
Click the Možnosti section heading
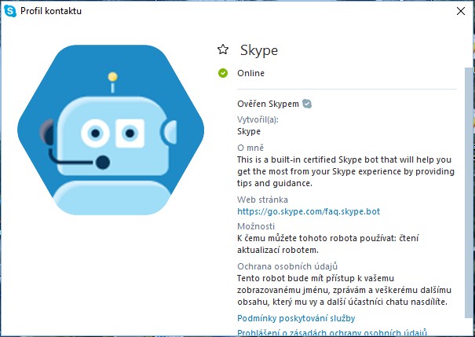(254, 226)
